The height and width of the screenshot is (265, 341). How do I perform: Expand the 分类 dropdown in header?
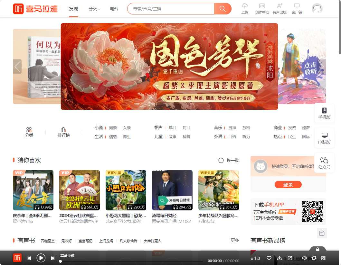pyautogui.click(x=94, y=9)
